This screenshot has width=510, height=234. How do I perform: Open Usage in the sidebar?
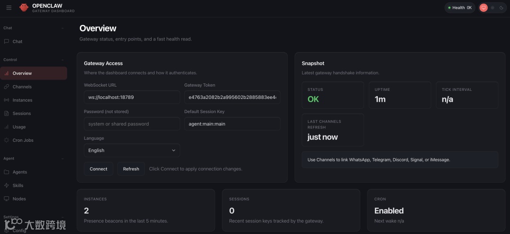[x=19, y=127]
